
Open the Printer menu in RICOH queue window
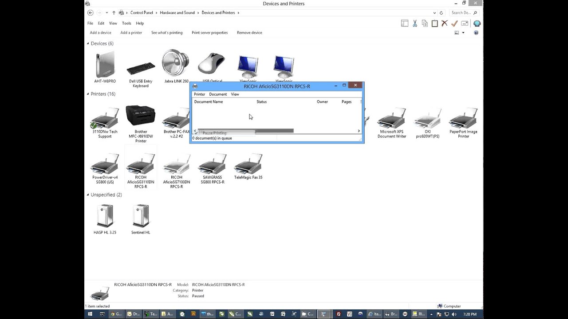(199, 94)
